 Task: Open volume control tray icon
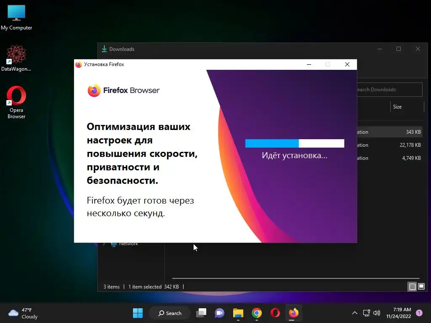(377, 313)
